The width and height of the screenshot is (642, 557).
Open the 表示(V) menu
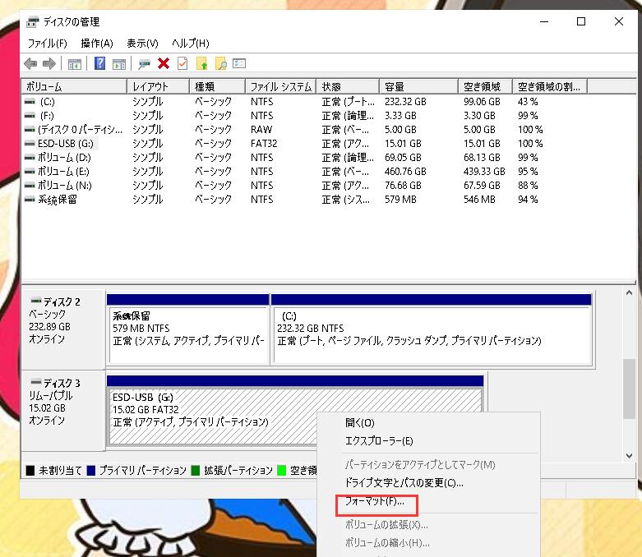(x=142, y=44)
